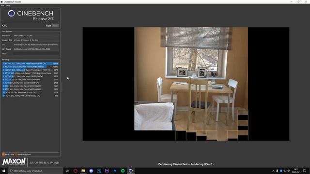Click the Identical System legend swatch
Screen dimensions: 310x174
coord(16,155)
